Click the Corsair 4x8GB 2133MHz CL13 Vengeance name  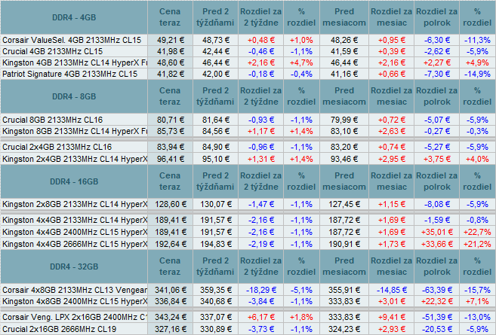pyautogui.click(x=75, y=290)
